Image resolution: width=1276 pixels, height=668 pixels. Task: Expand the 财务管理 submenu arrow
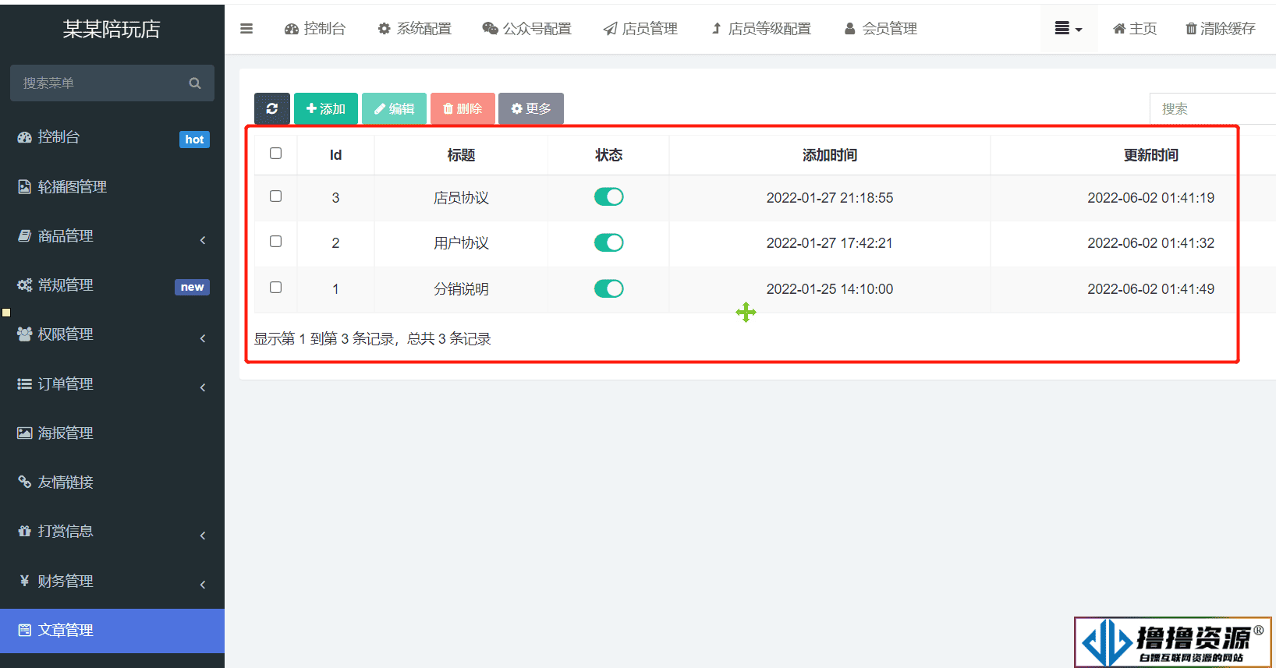tap(203, 585)
